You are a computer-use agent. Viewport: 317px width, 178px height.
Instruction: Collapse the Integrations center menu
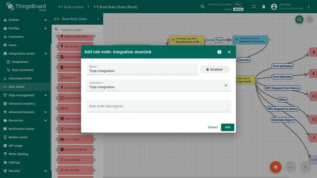click(x=25, y=53)
